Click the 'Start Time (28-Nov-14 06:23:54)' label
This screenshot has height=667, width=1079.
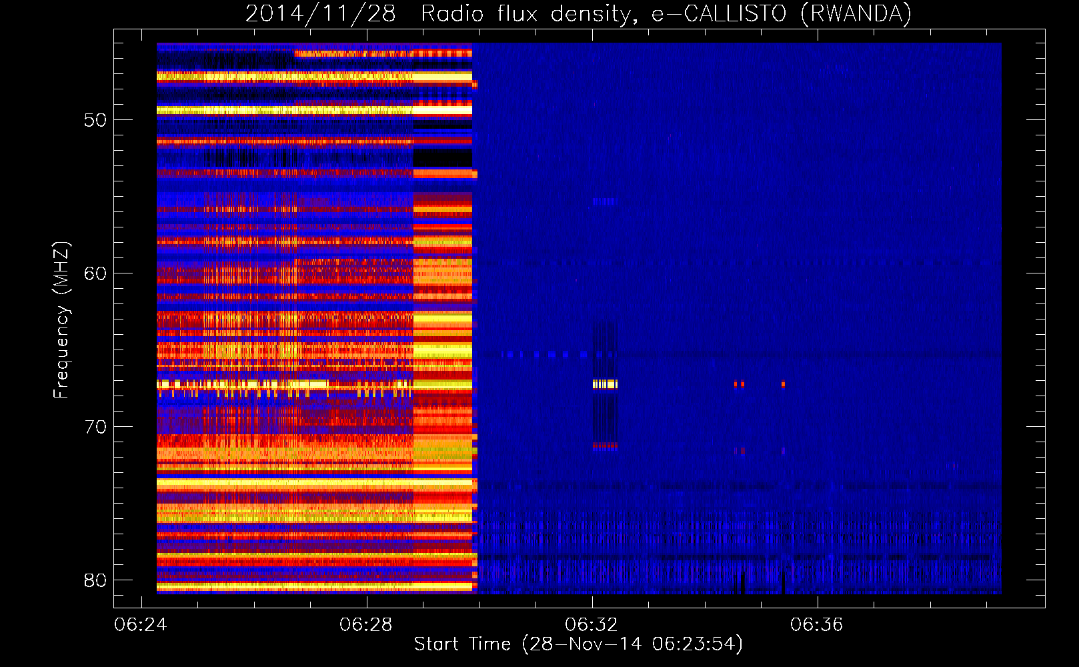click(x=578, y=644)
